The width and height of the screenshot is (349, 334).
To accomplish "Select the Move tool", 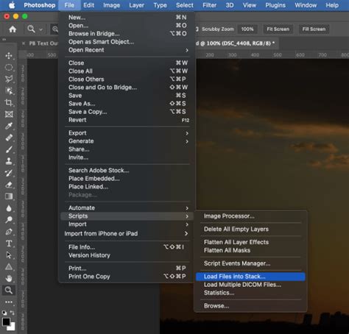I will pos(9,56).
